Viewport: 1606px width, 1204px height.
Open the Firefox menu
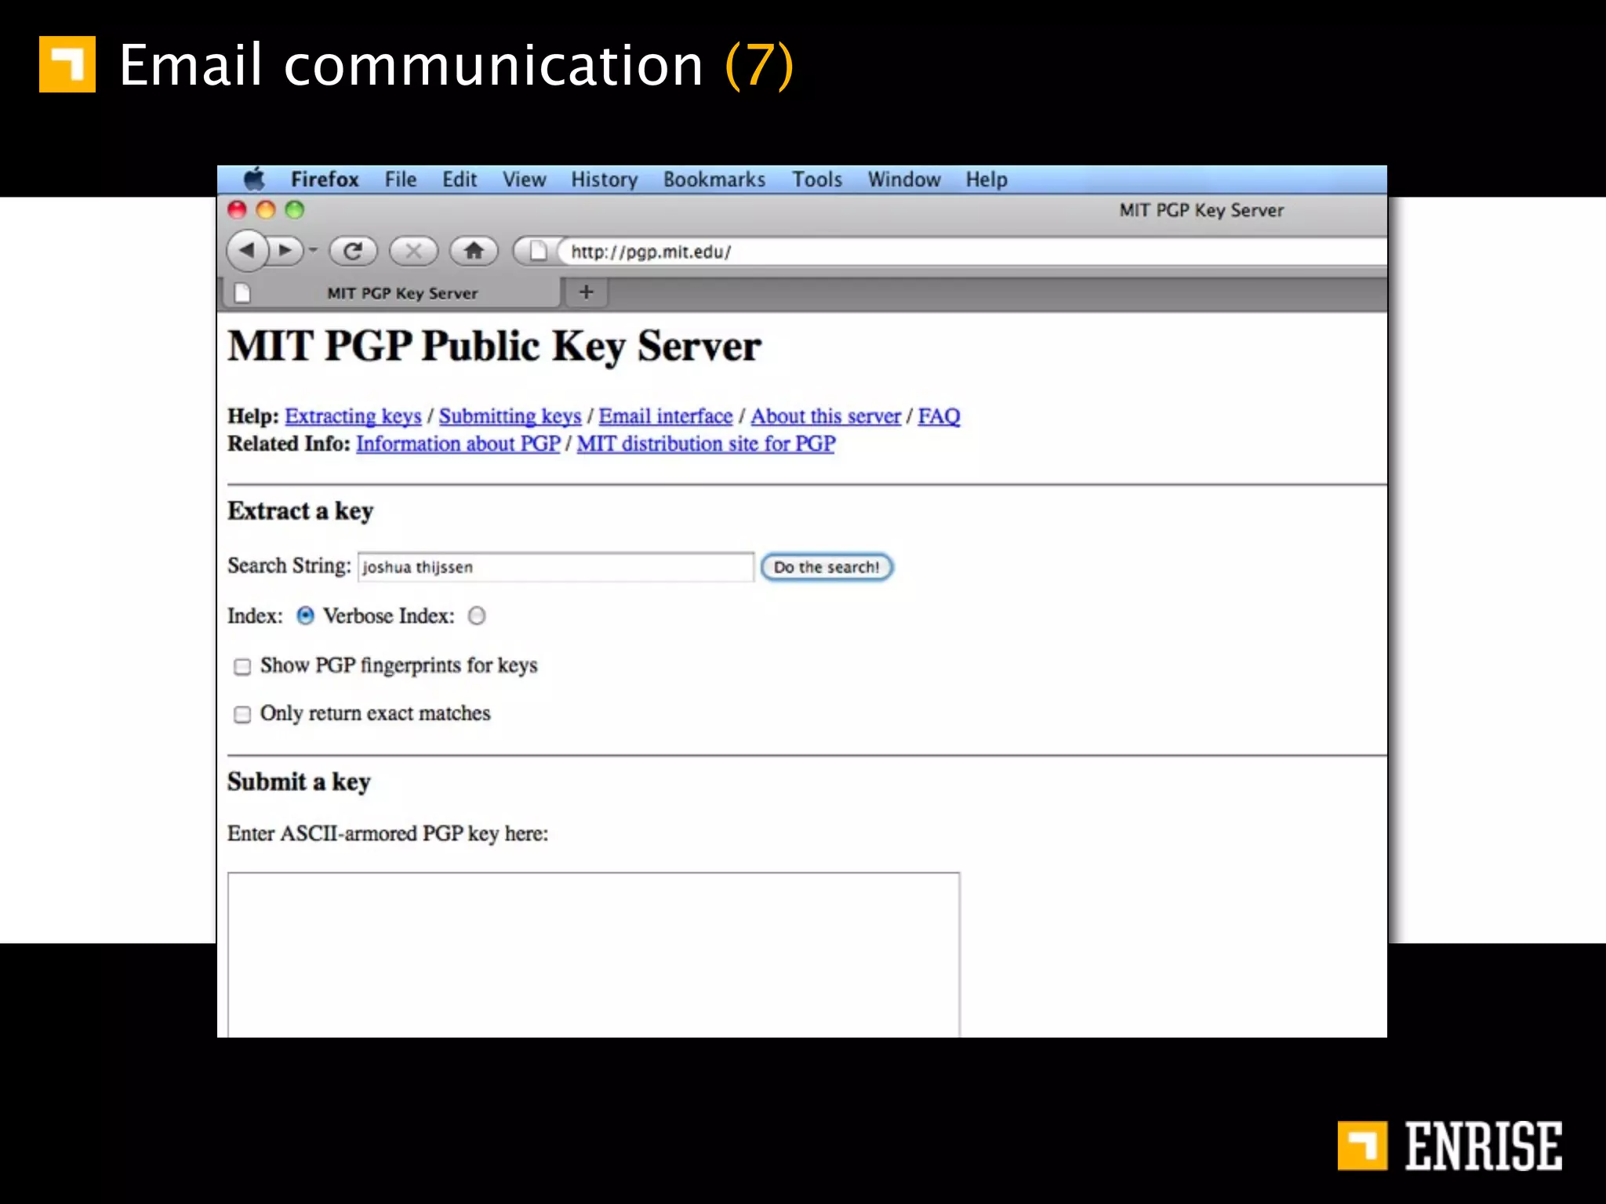click(x=325, y=180)
